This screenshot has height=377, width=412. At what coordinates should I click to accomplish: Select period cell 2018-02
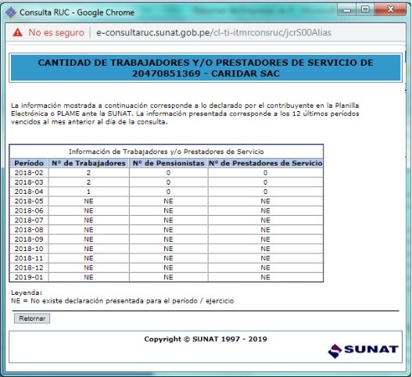click(29, 173)
